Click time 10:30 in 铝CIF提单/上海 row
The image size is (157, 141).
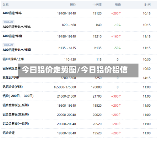click(x=147, y=59)
